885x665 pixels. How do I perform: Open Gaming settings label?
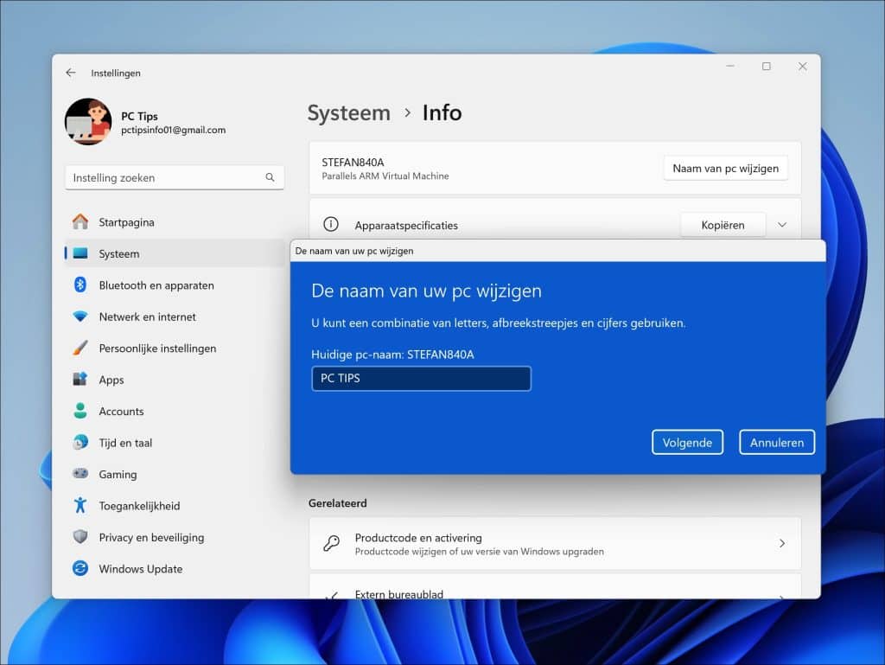(x=118, y=475)
